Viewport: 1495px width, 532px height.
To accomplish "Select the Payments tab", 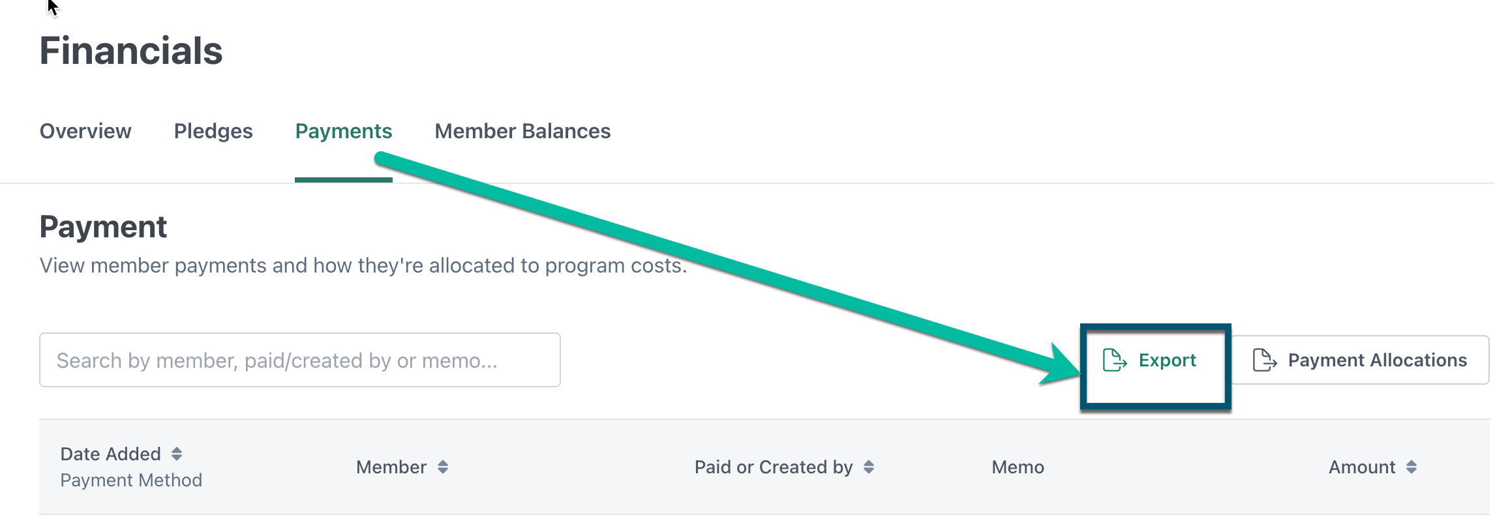I will 344,131.
